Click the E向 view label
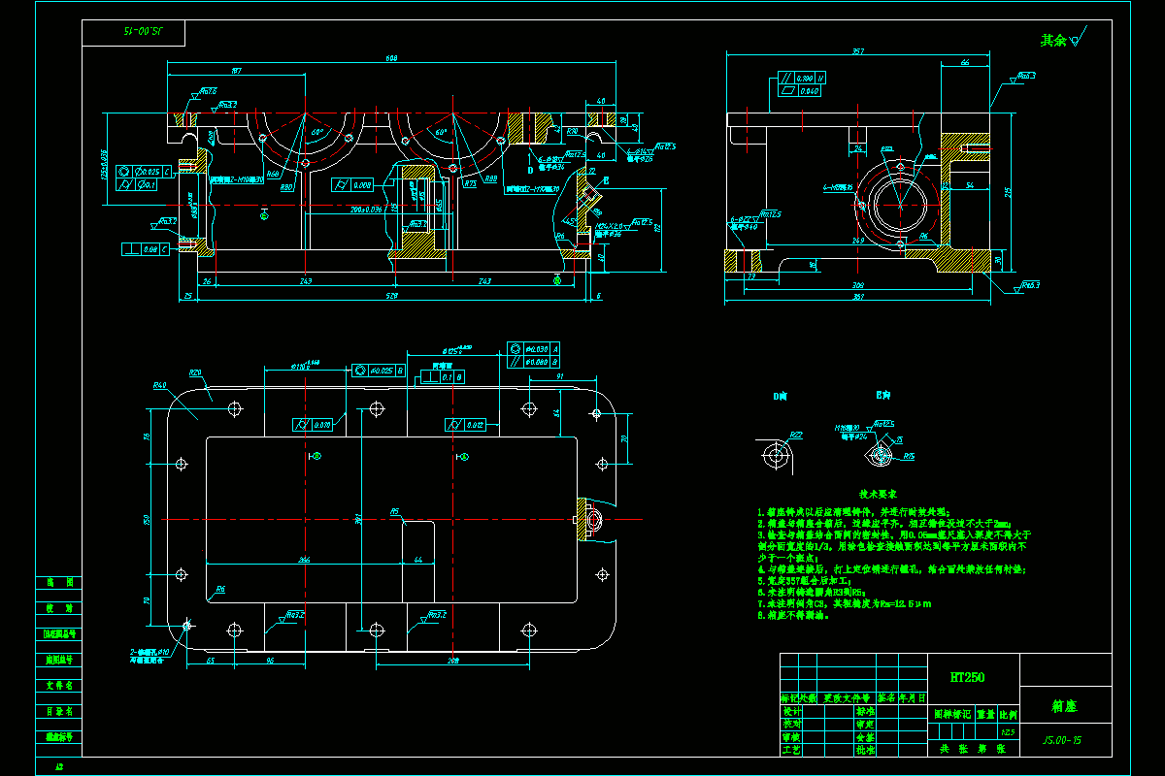 click(x=882, y=396)
